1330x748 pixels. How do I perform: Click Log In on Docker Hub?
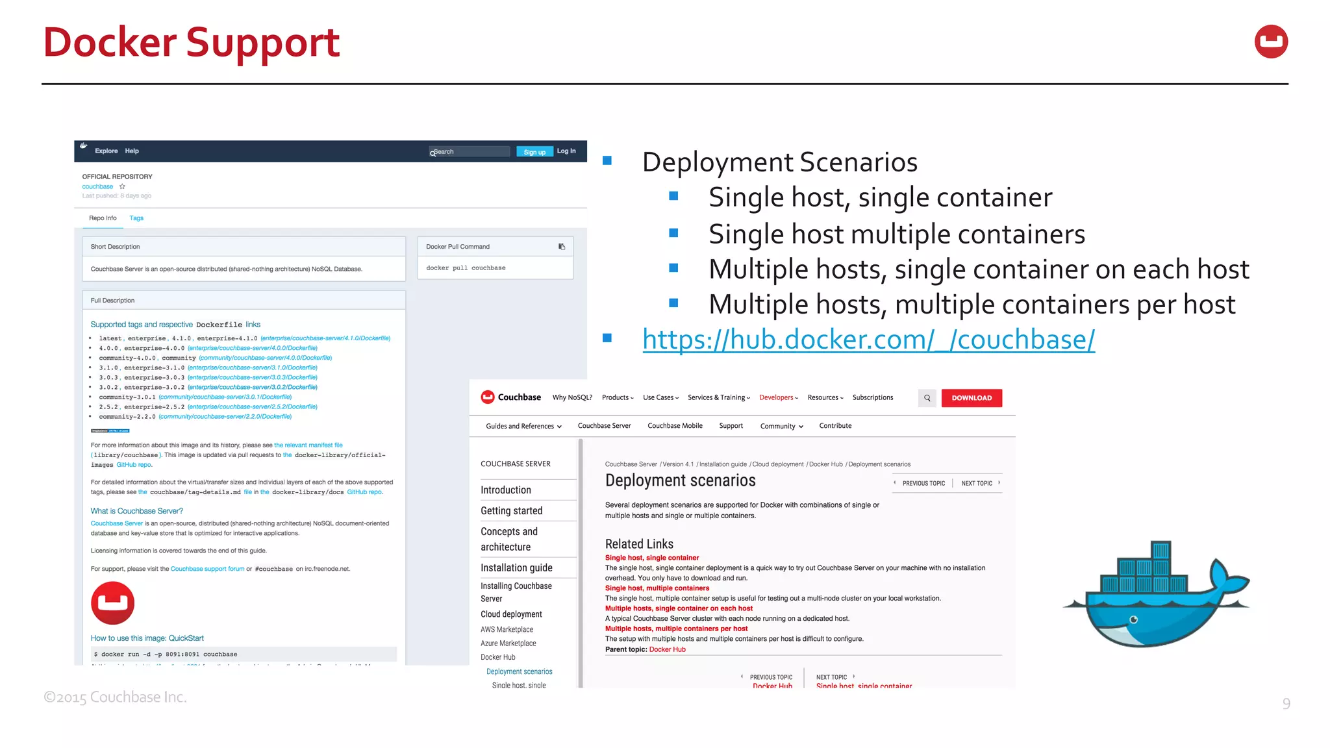(x=566, y=151)
